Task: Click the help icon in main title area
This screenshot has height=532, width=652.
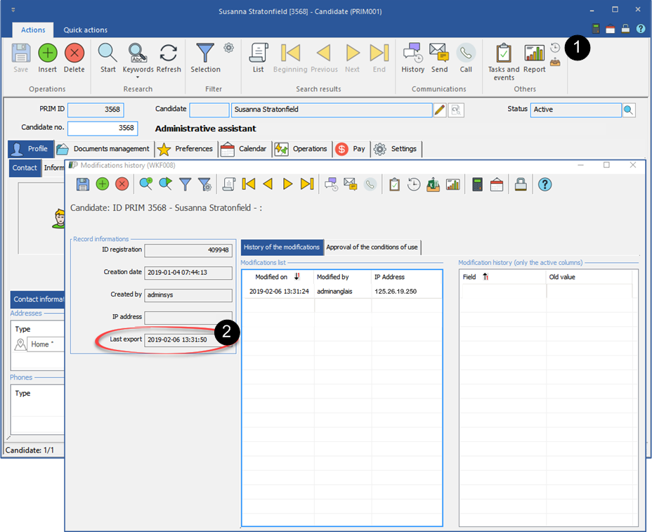Action: 641,29
